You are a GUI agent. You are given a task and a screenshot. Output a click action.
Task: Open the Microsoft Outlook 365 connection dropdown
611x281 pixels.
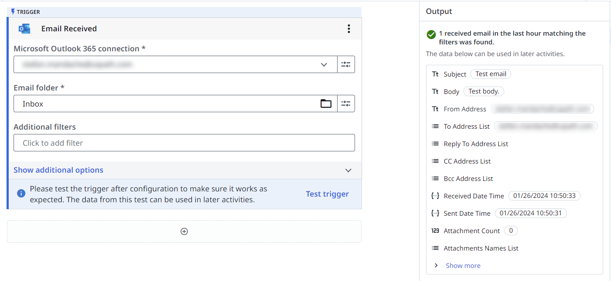coord(324,64)
